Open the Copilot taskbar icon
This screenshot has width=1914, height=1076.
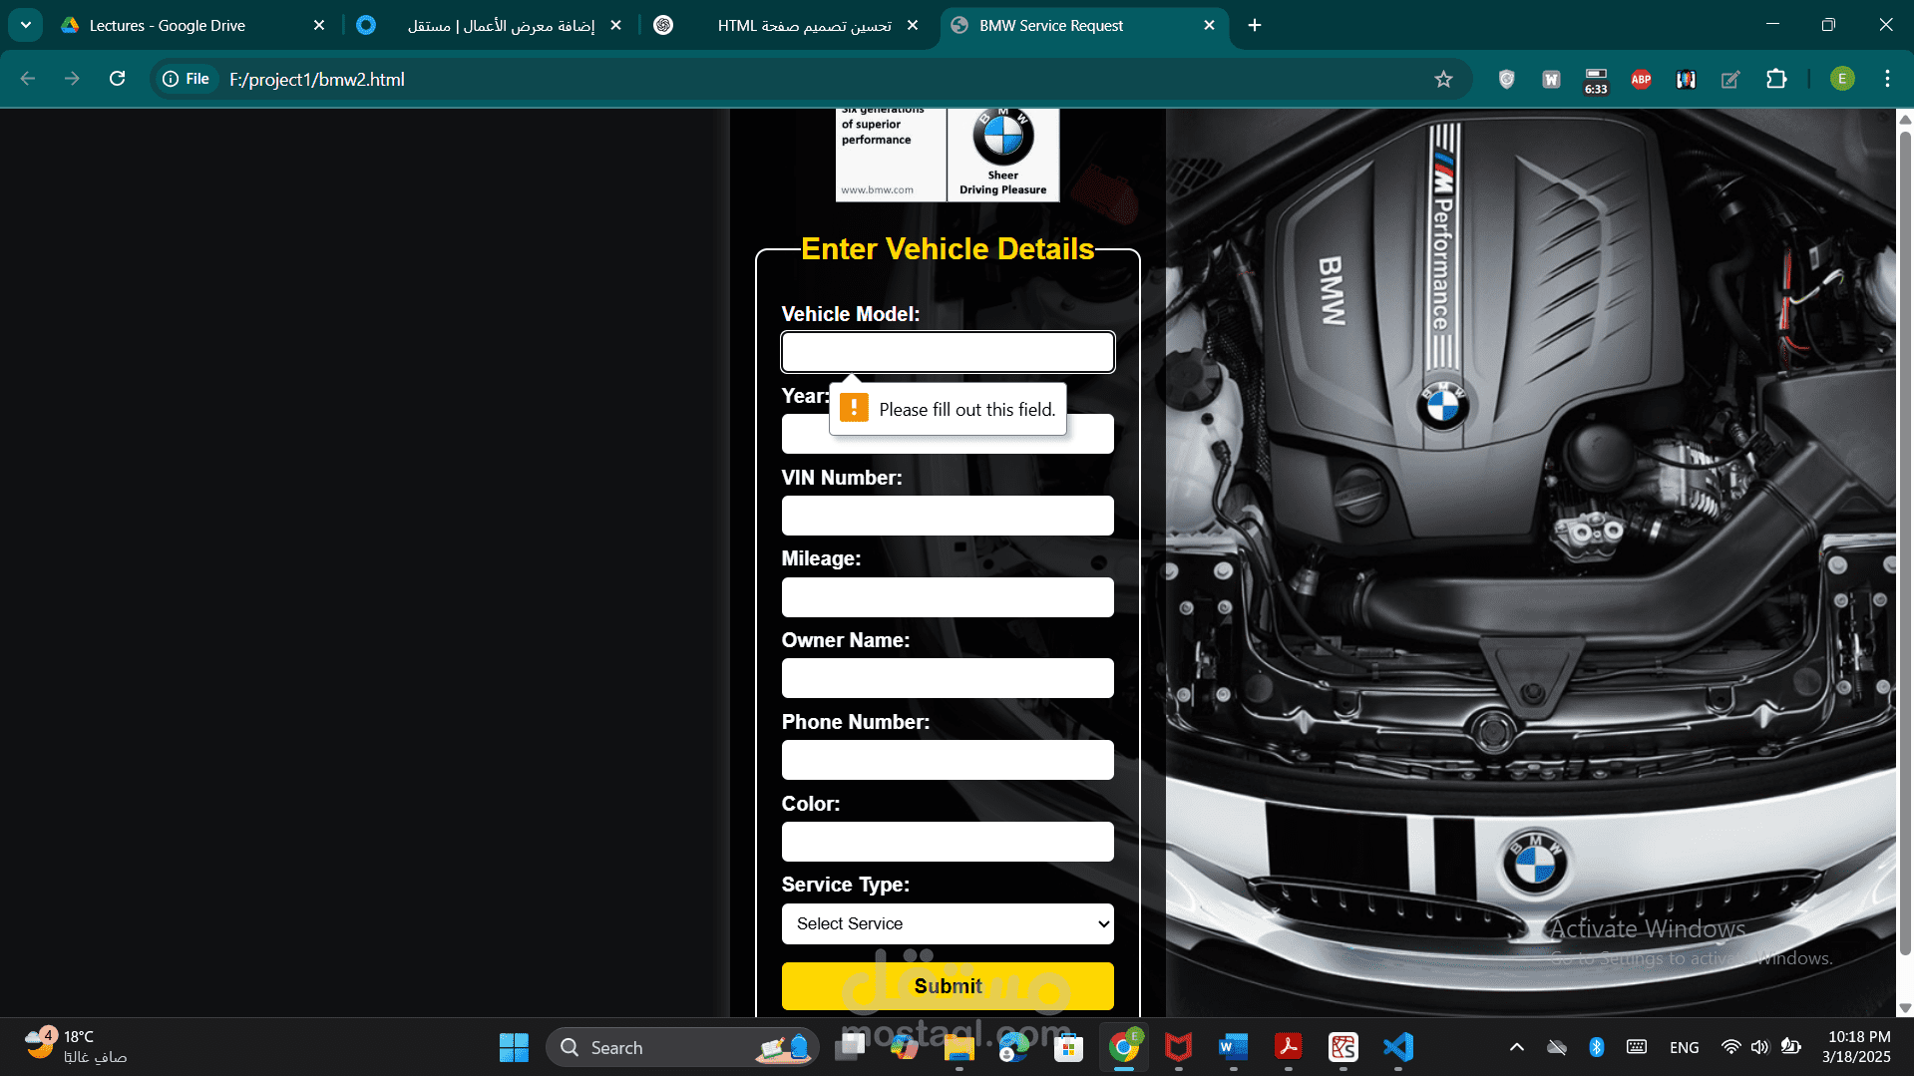[905, 1047]
